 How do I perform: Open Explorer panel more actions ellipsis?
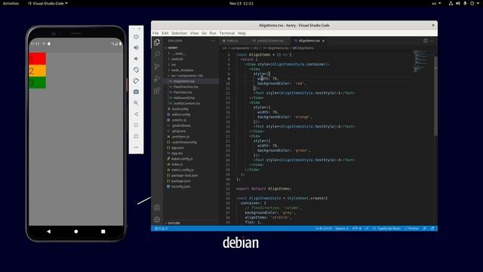[213, 41]
